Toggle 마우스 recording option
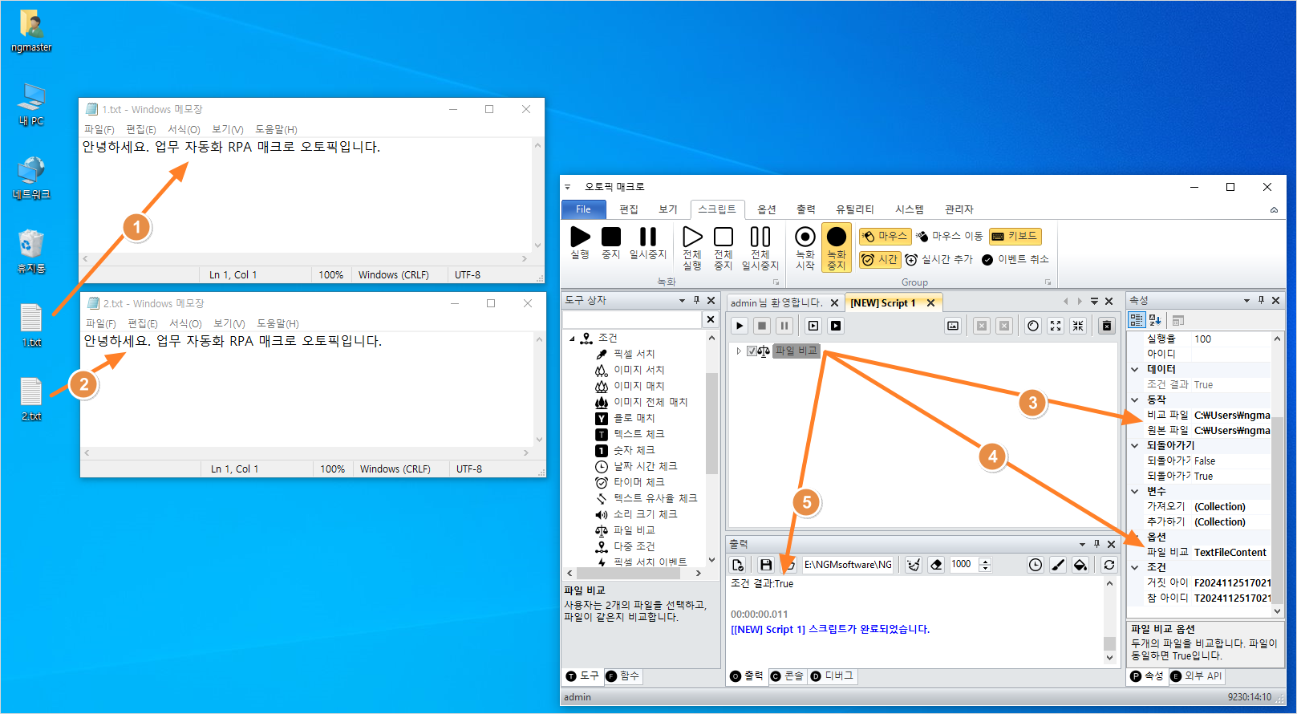1297x714 pixels. click(886, 236)
